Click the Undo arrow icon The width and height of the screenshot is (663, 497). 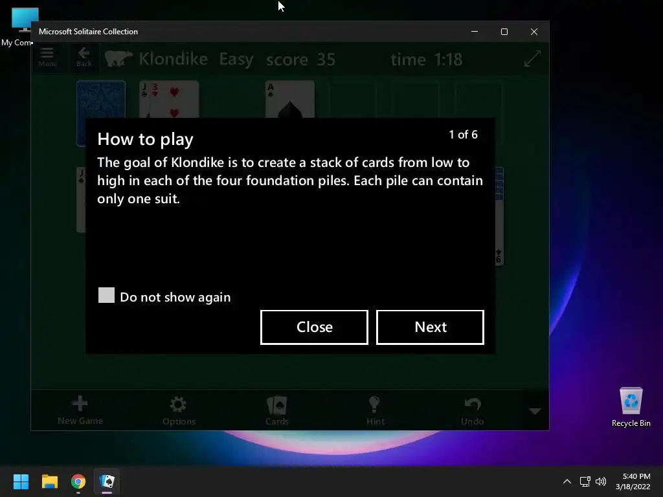[x=472, y=410]
